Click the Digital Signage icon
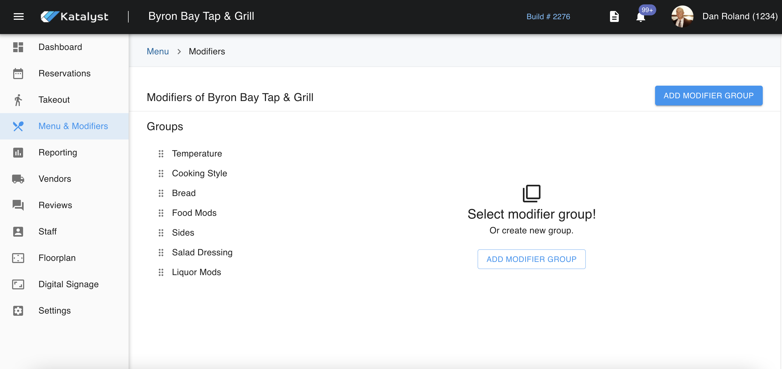Image resolution: width=782 pixels, height=369 pixels. (x=18, y=284)
